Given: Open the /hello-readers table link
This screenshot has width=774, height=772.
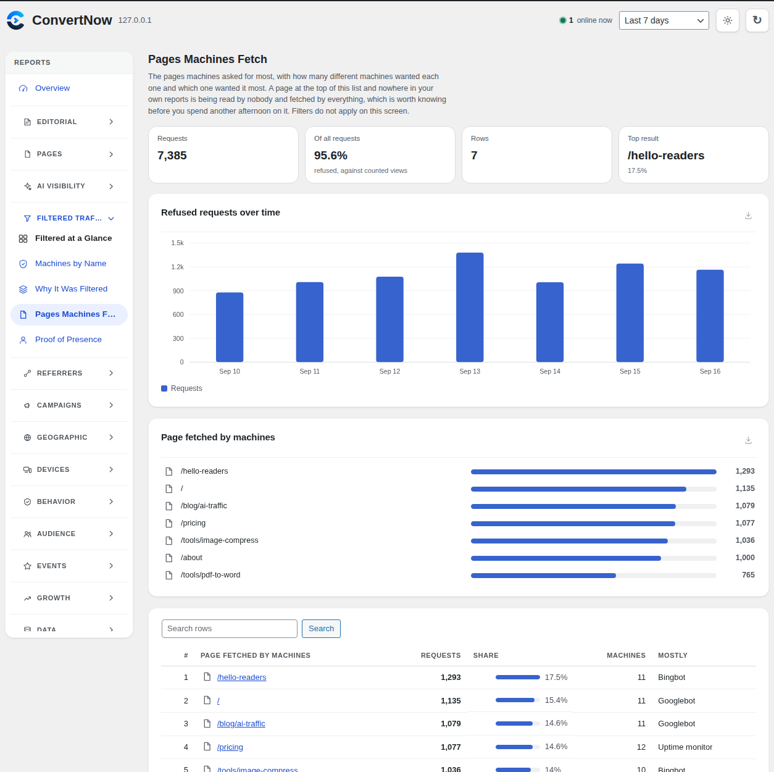Looking at the screenshot, I should click(241, 678).
